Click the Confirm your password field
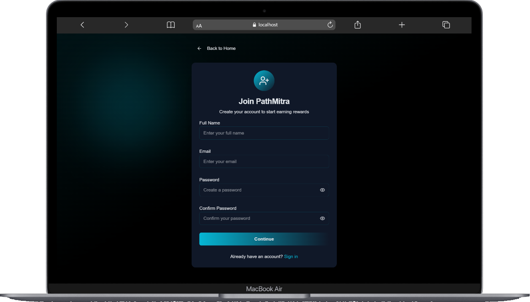 pyautogui.click(x=258, y=218)
